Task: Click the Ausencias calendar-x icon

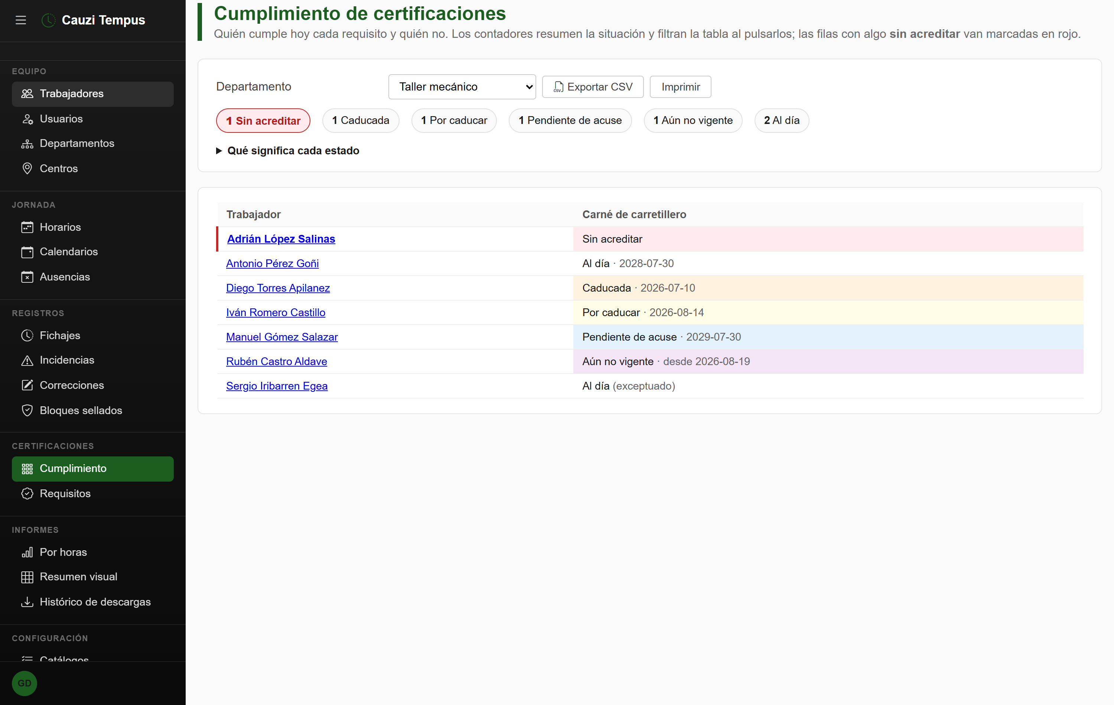Action: point(27,277)
